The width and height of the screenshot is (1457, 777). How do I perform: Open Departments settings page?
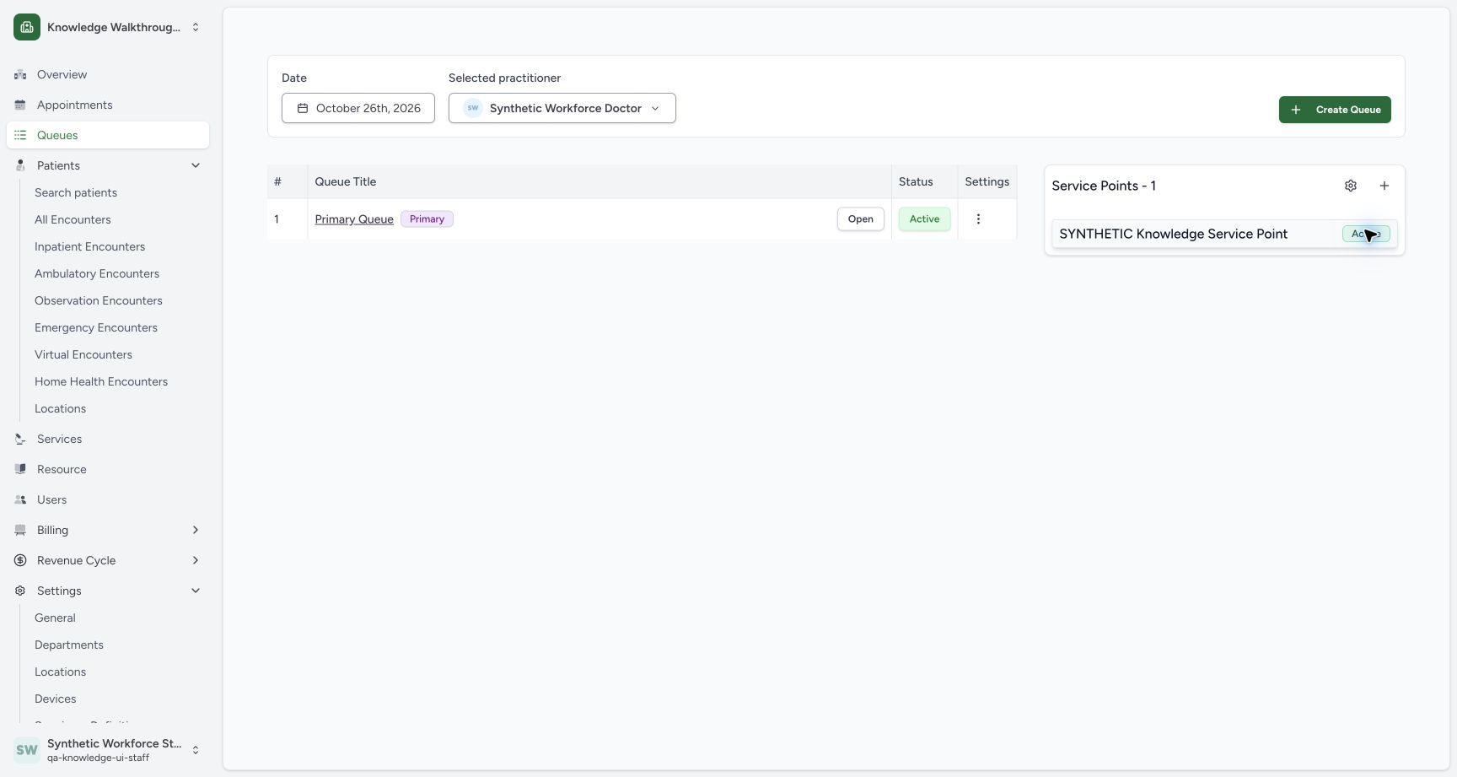pyautogui.click(x=69, y=645)
